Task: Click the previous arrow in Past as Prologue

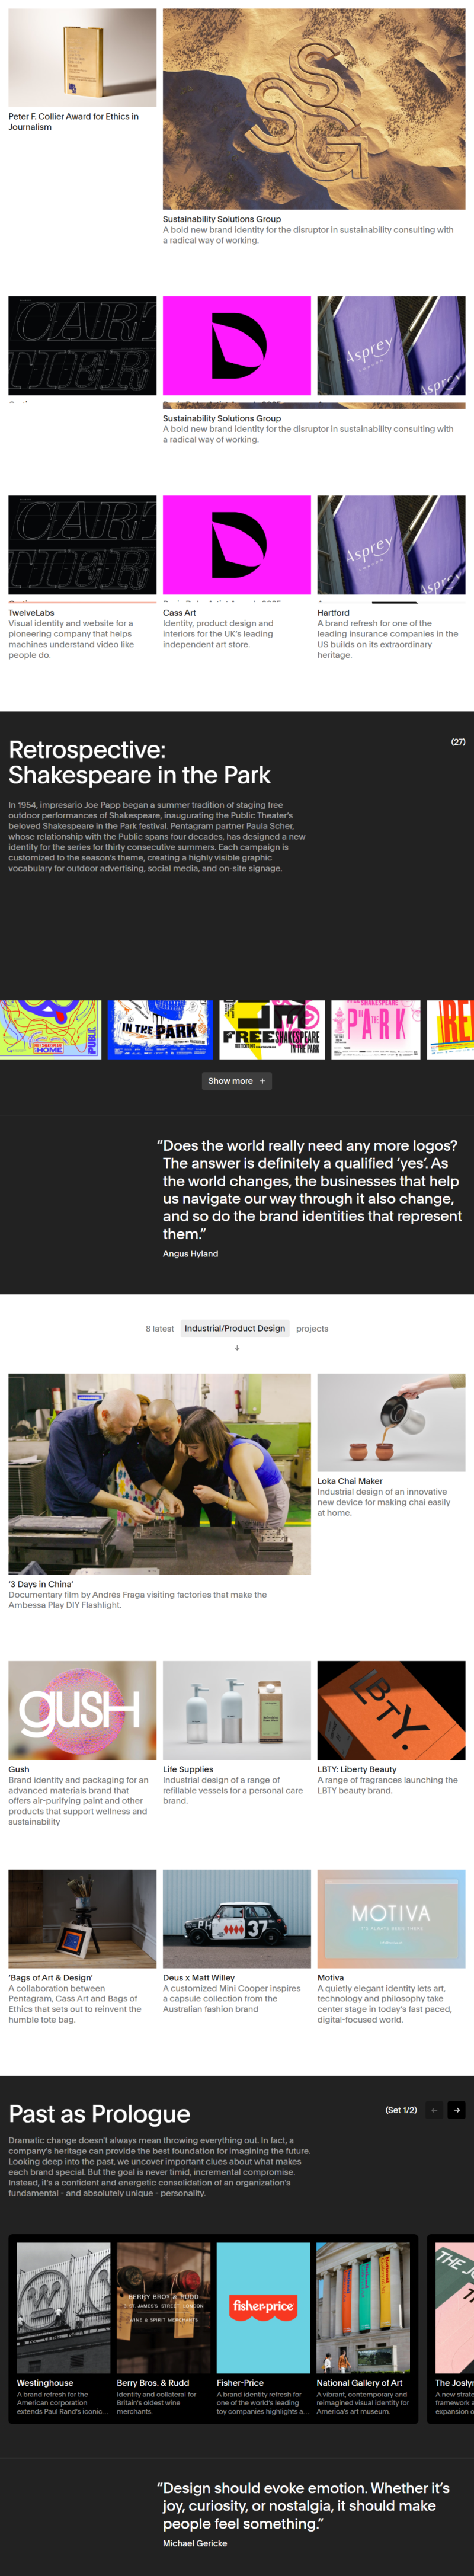Action: [x=434, y=2110]
